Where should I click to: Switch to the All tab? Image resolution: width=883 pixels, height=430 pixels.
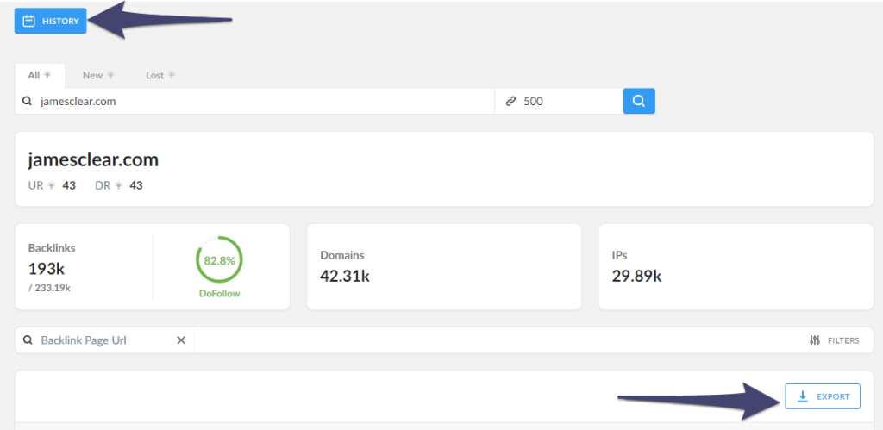(x=40, y=75)
